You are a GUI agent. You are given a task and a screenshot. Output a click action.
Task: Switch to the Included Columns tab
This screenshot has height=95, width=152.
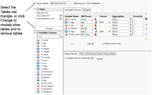(x=73, y=10)
